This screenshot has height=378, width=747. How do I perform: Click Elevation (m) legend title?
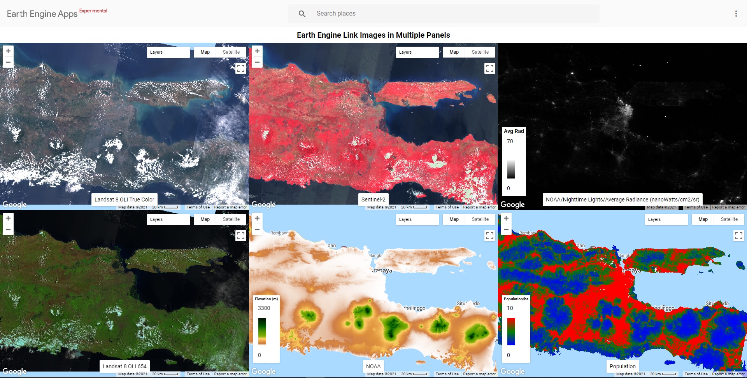click(x=266, y=299)
